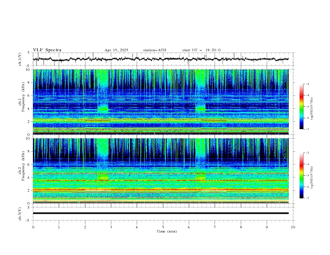Image resolution: width=330 pixels, height=255 pixels.
Task: Click the ch.1 broadband burst near 6.5 minutes
Action: [200, 90]
